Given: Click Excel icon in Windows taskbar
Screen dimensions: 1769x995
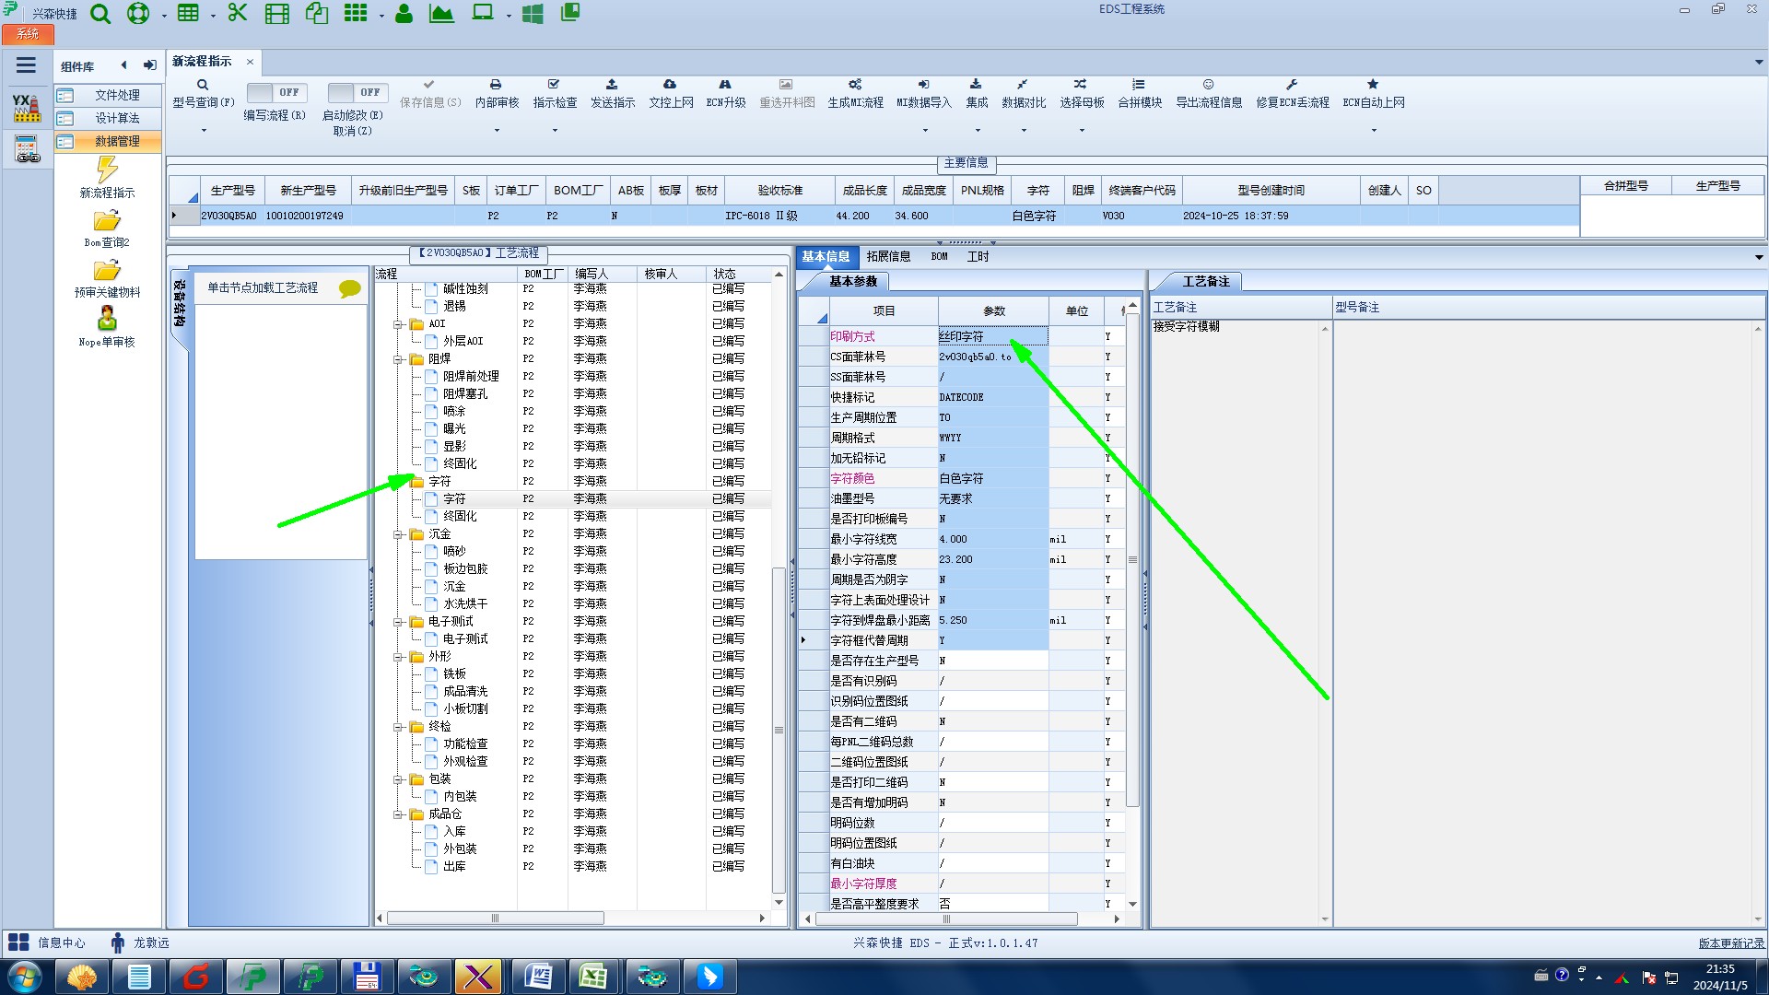Looking at the screenshot, I should 593,976.
